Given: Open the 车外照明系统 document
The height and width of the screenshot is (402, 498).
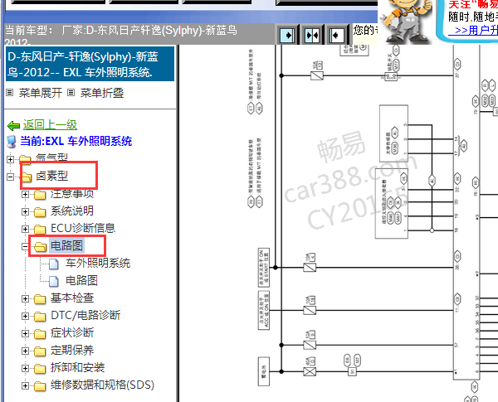Looking at the screenshot, I should 98,263.
